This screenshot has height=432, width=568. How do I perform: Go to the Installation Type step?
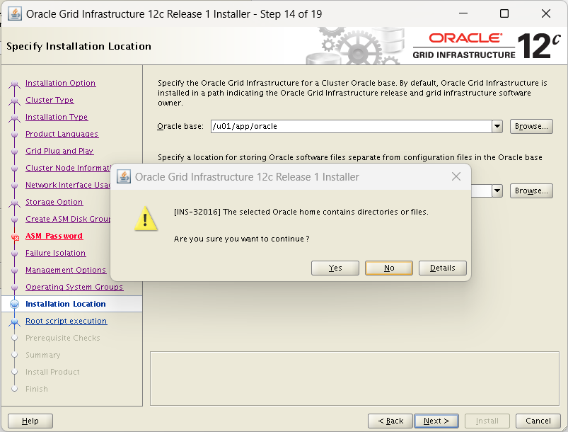[x=57, y=117]
